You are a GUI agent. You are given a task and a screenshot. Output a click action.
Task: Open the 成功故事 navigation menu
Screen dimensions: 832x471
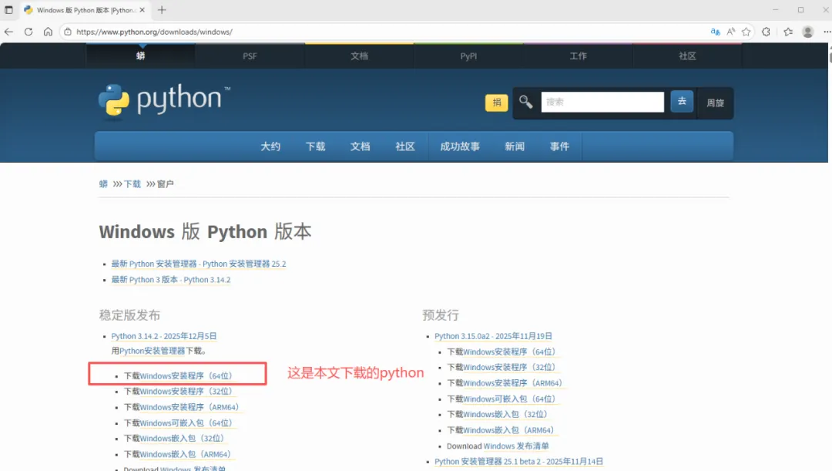pyautogui.click(x=459, y=146)
